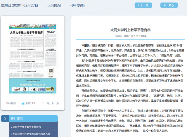Click the main headline on the newspaper thumbnail
Viewport: 187px width, 137px height.
(x=26, y=32)
